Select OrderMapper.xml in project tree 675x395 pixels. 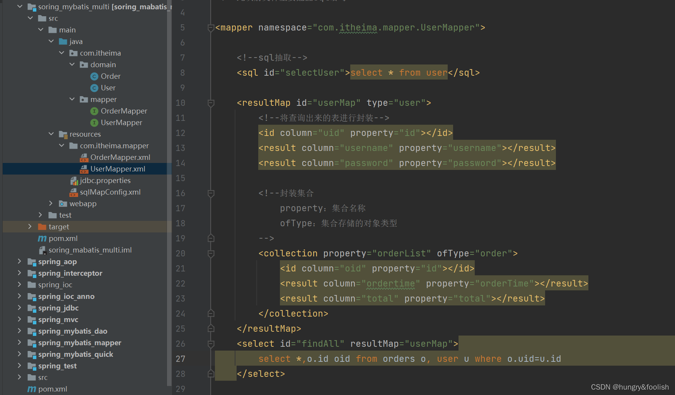click(x=120, y=158)
